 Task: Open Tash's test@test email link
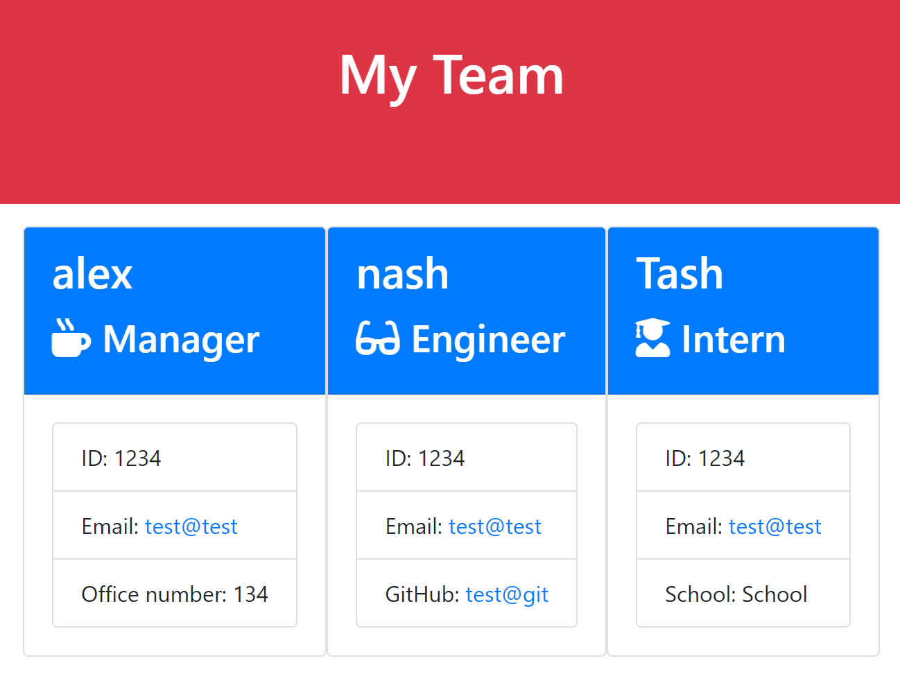774,526
